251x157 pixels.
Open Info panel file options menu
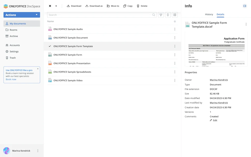click(x=246, y=24)
